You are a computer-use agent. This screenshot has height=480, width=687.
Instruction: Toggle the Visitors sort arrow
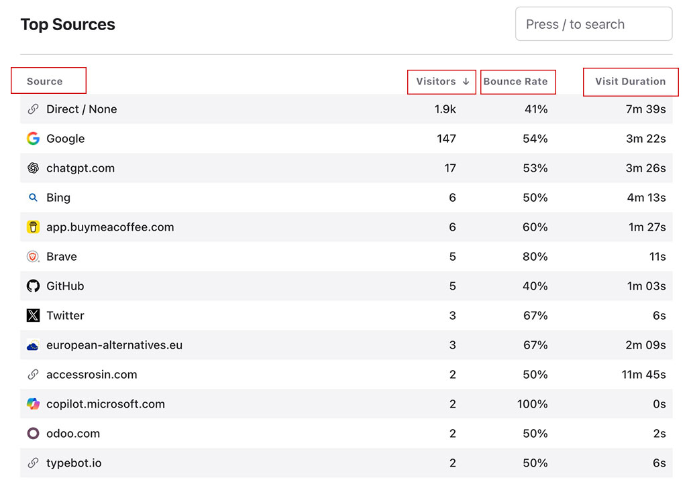(x=465, y=82)
